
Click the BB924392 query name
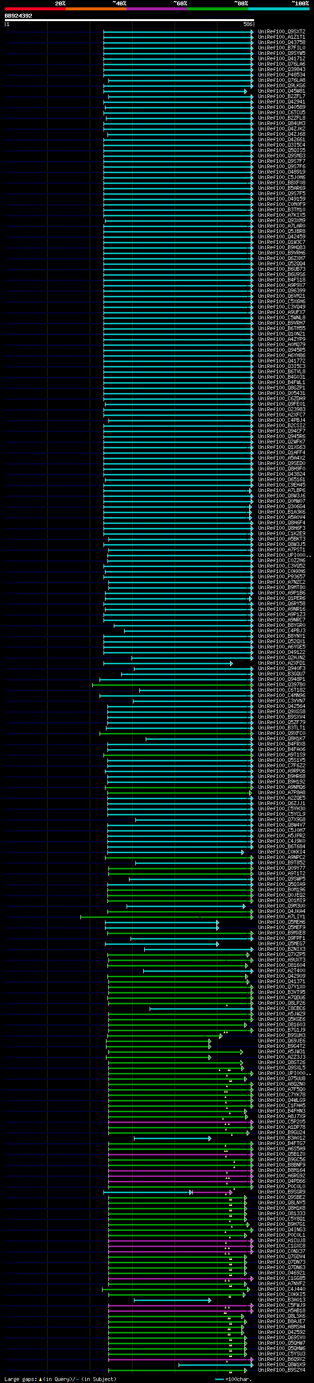pyautogui.click(x=18, y=16)
